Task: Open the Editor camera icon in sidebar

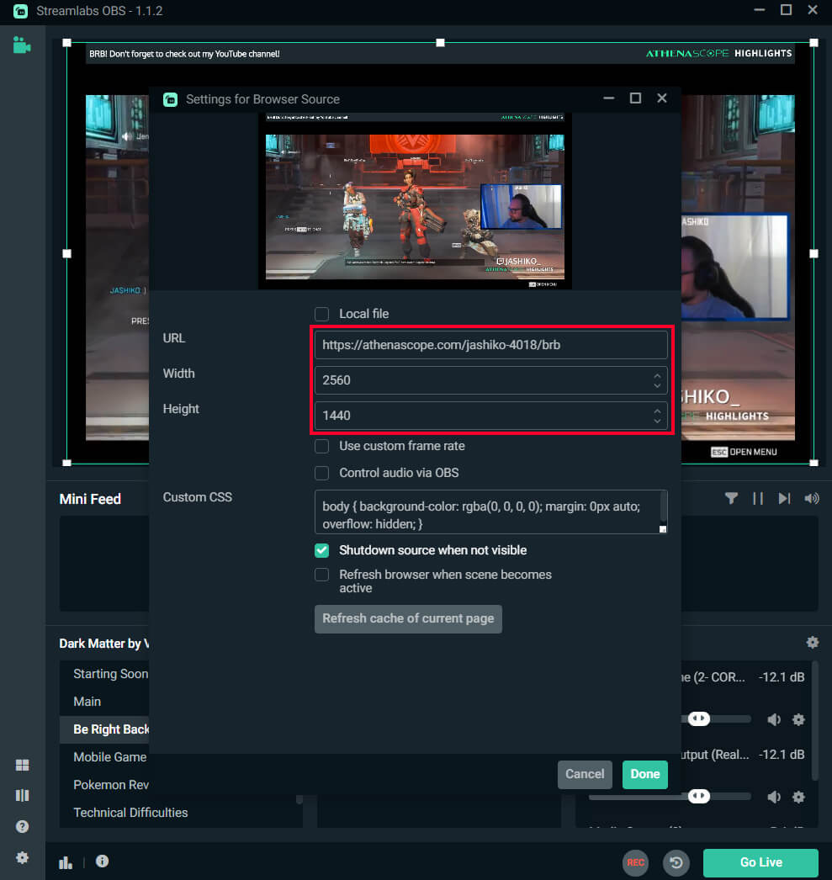Action: point(22,45)
